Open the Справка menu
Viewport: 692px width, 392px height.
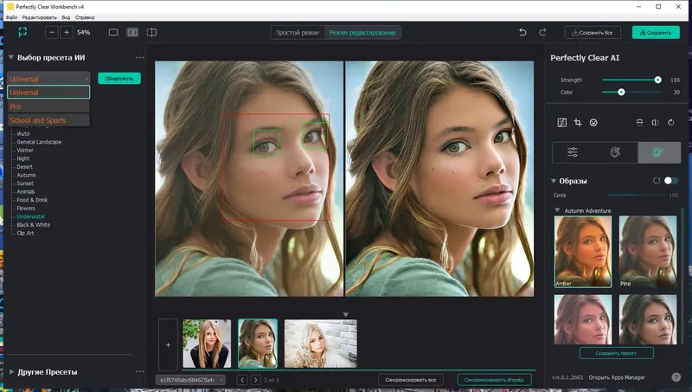(85, 17)
